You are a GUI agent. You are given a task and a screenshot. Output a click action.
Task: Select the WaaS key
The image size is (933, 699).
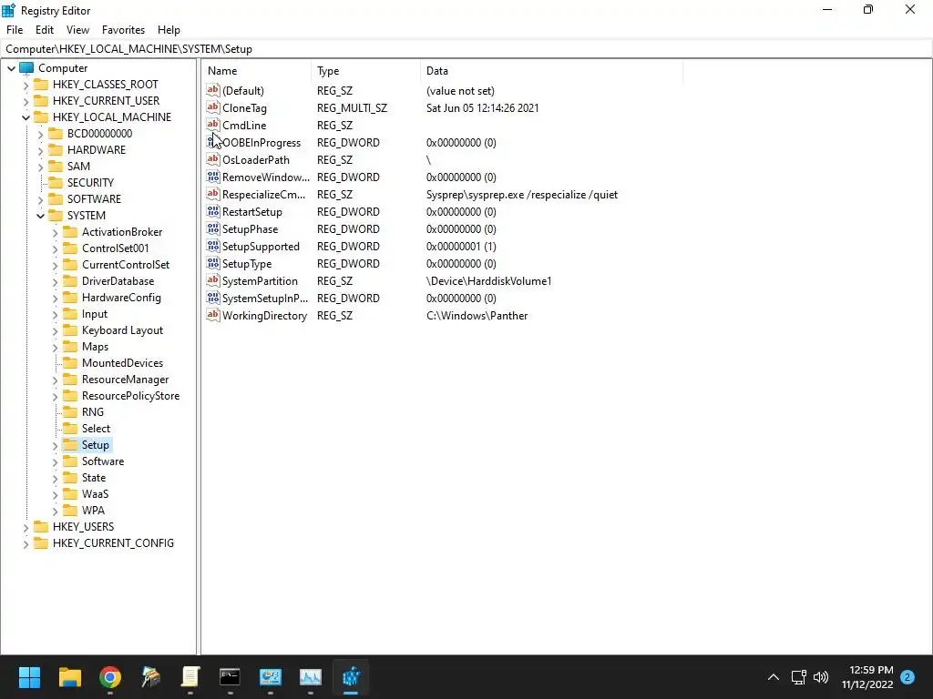click(95, 493)
